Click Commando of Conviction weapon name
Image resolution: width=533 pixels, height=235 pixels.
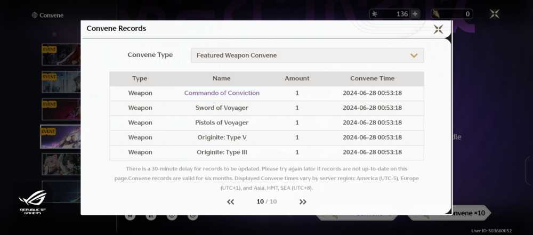coord(222,93)
